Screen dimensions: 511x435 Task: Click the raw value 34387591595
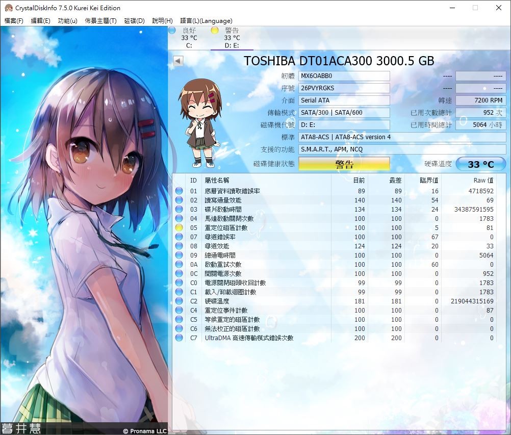tap(474, 209)
